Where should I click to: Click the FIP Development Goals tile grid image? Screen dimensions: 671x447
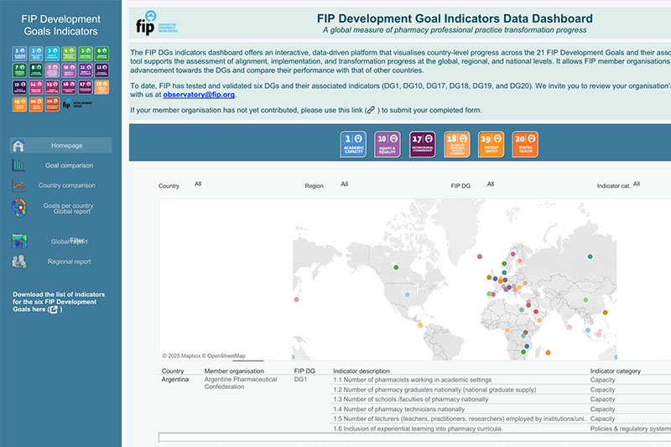click(x=60, y=79)
